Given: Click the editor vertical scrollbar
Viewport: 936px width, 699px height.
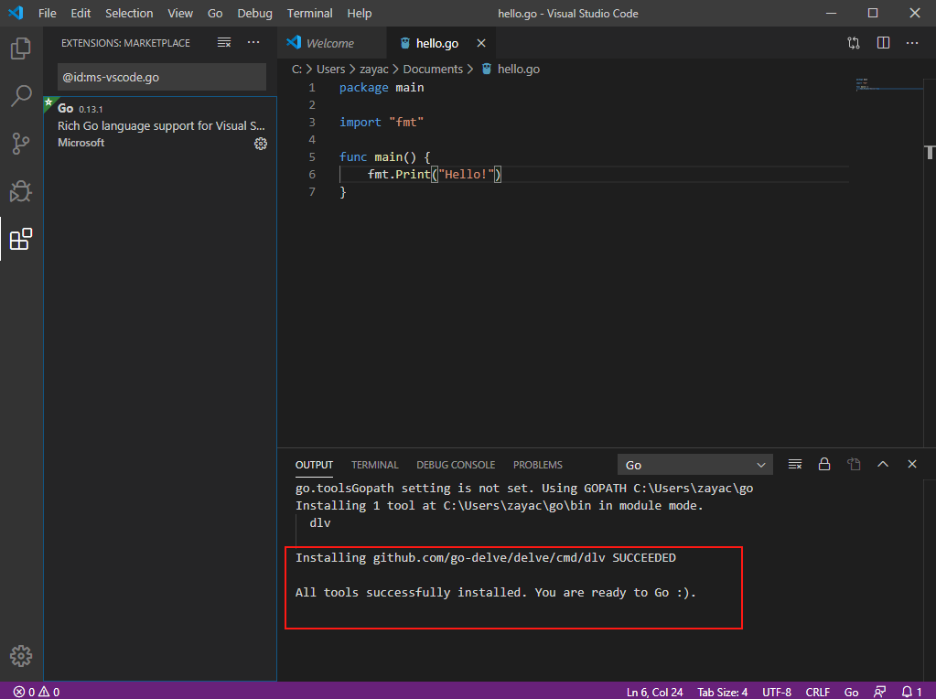Looking at the screenshot, I should (930, 263).
